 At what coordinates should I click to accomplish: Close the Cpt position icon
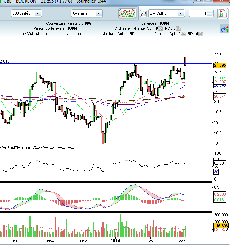(183, 34)
